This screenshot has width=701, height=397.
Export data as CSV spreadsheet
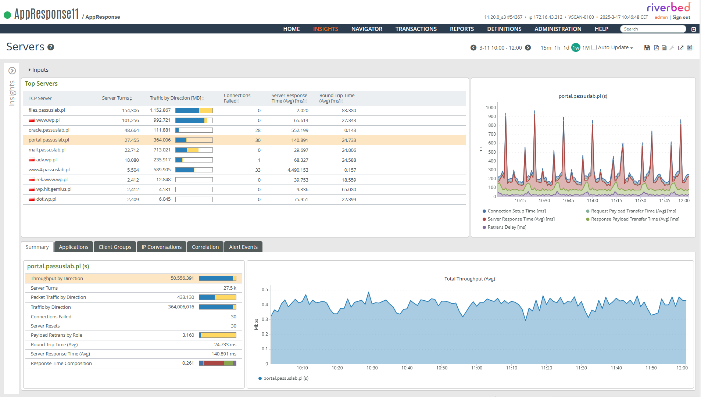[x=664, y=48]
